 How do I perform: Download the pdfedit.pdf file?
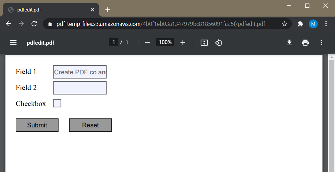[x=289, y=43]
